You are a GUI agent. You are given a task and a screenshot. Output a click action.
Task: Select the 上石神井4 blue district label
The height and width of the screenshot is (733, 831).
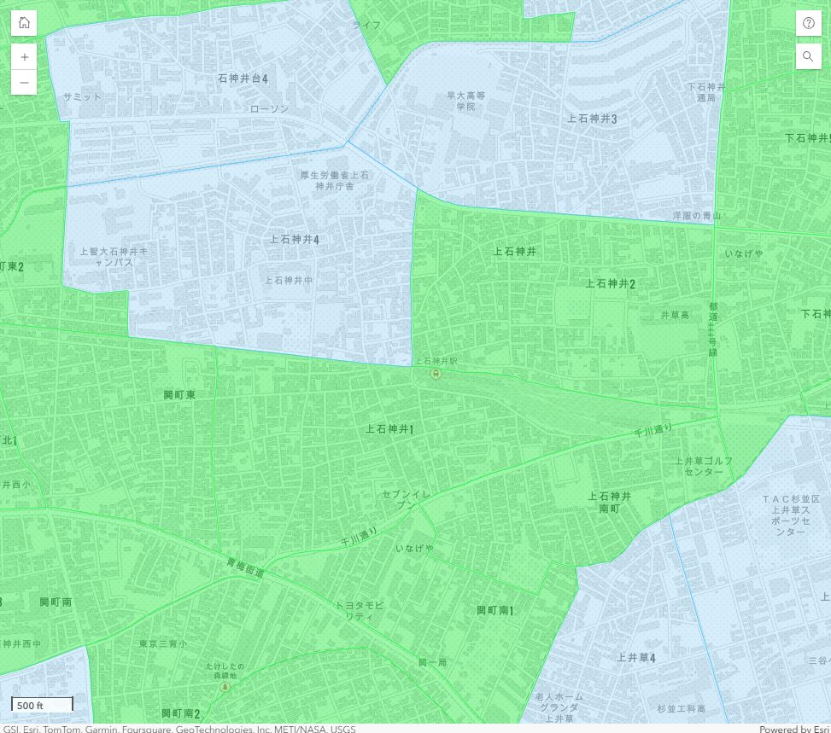(x=295, y=240)
